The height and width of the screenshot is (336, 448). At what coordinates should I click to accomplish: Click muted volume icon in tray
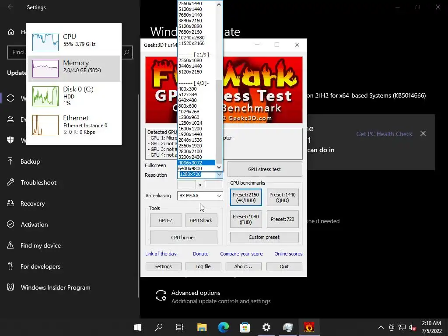coord(412,327)
